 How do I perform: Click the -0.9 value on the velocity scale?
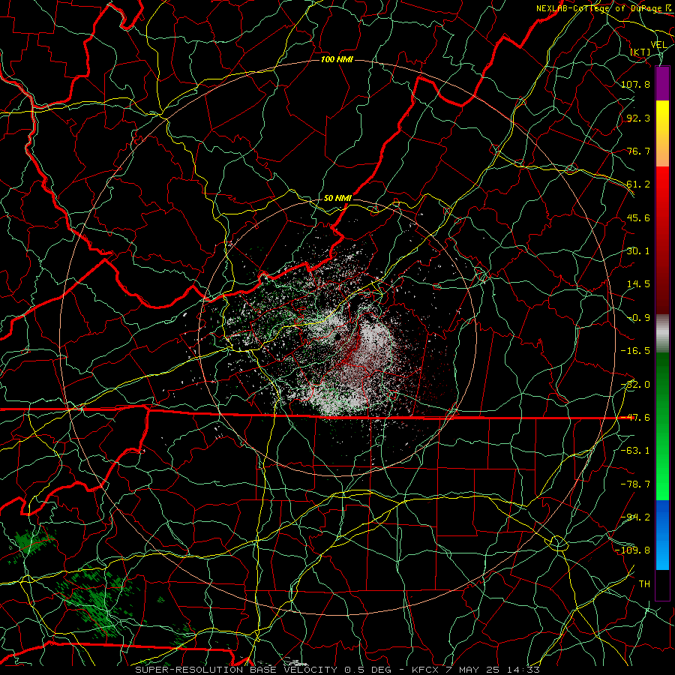(x=638, y=318)
